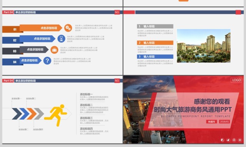The height and width of the screenshot is (147, 246).
Task: Click the orange '2 输入标题' bar
Action: (155, 43)
